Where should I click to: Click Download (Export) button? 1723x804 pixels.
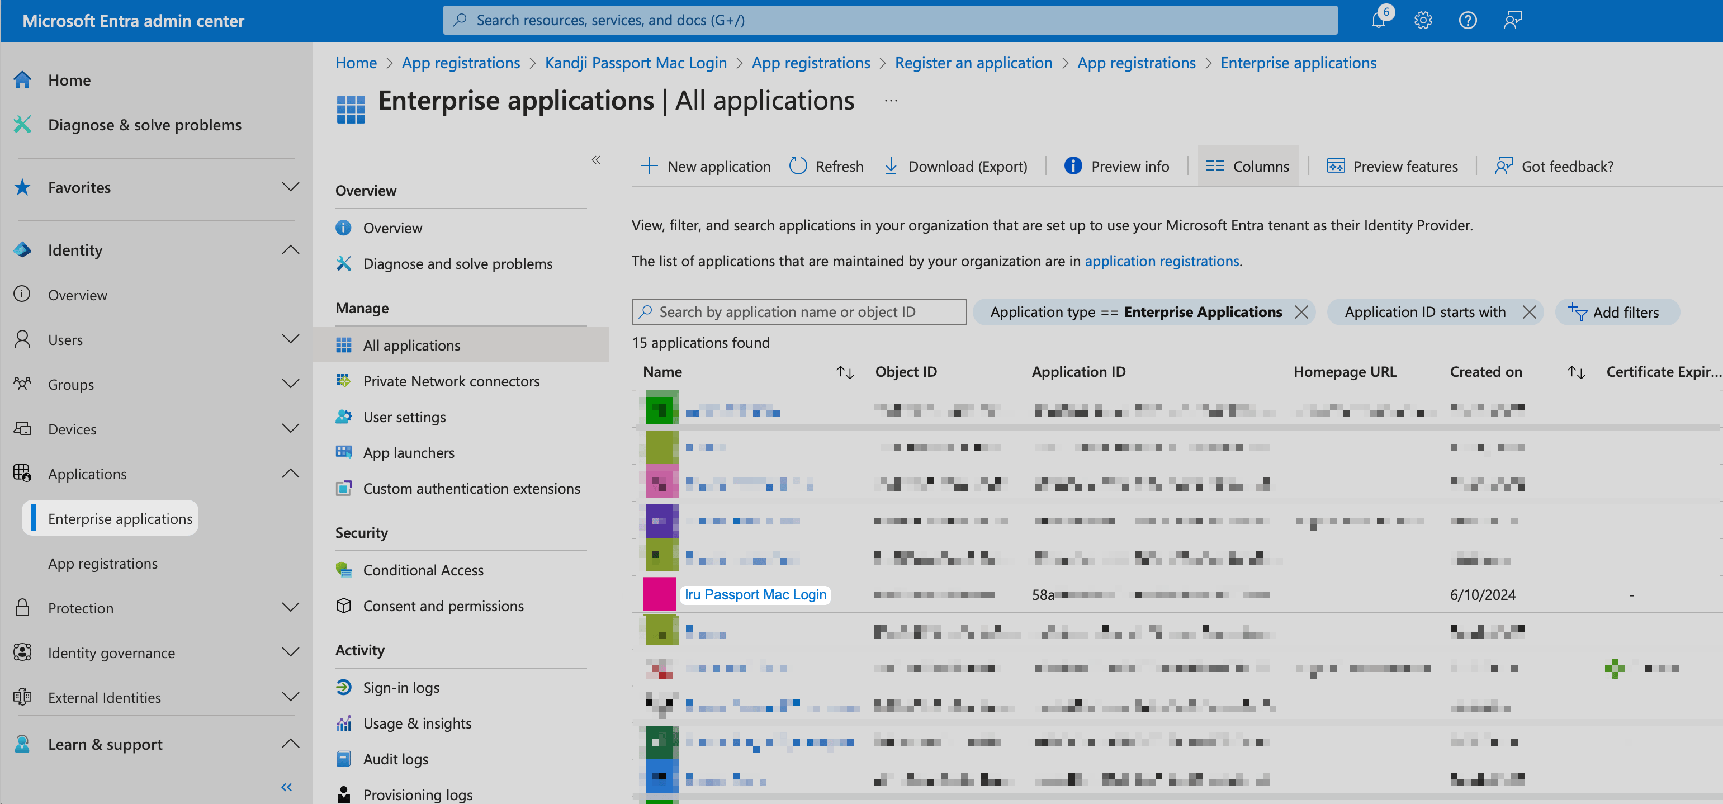click(x=956, y=167)
